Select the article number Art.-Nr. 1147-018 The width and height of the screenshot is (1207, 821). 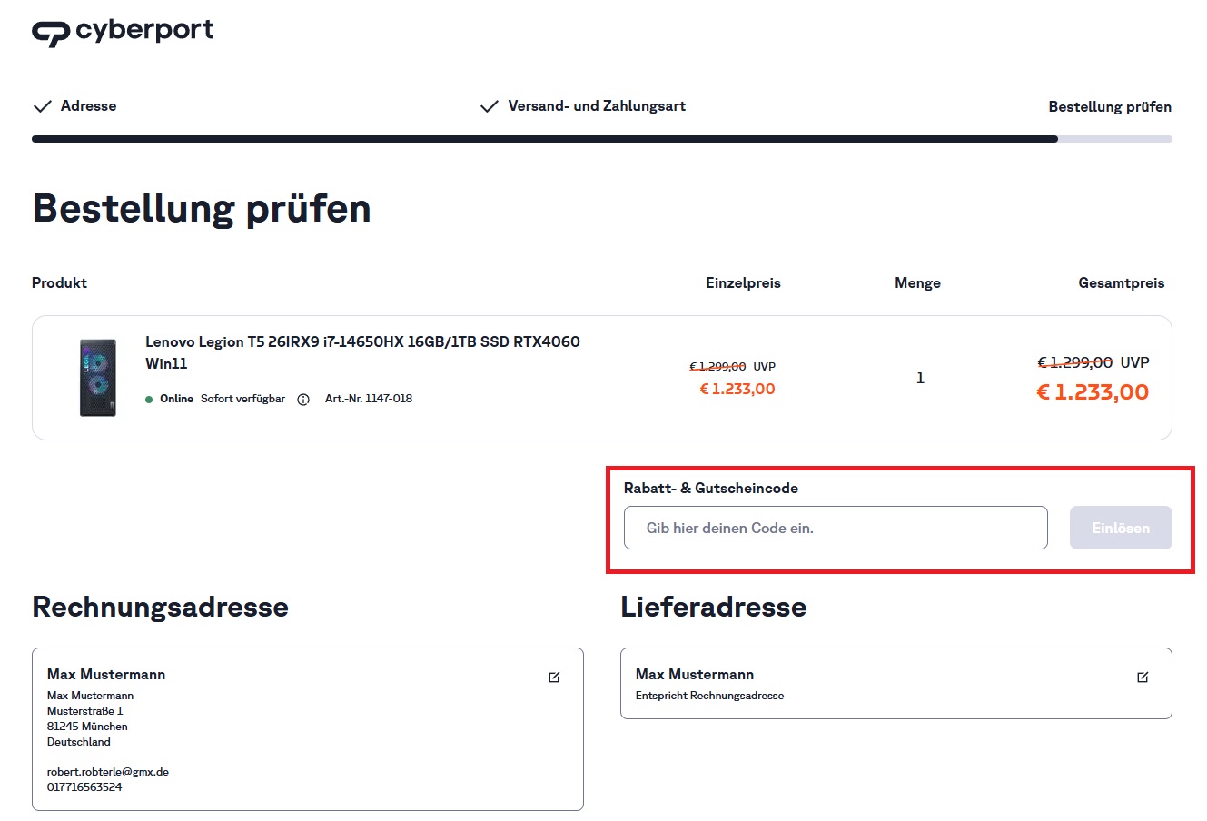click(x=369, y=399)
